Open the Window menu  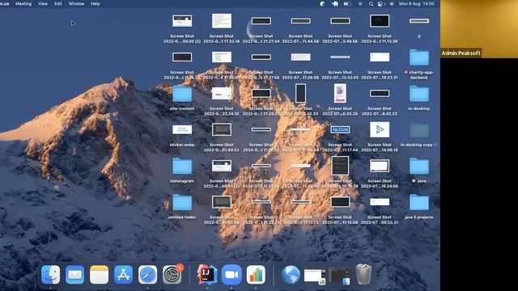click(76, 3)
